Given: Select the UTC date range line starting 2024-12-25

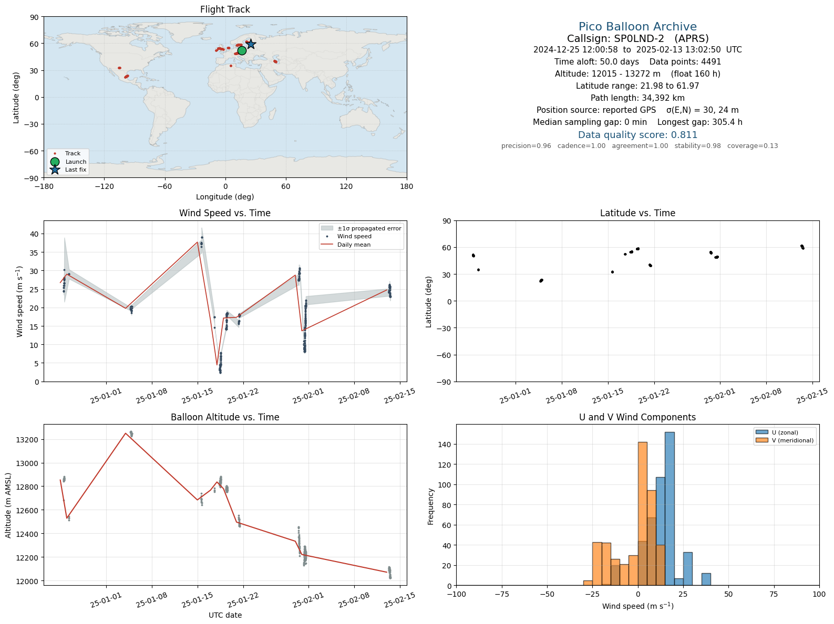Looking at the screenshot, I should [x=637, y=50].
